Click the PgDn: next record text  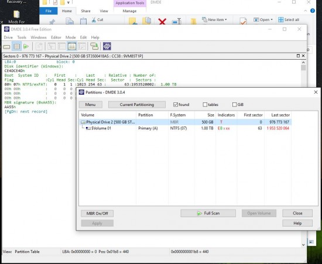[x=26, y=111]
